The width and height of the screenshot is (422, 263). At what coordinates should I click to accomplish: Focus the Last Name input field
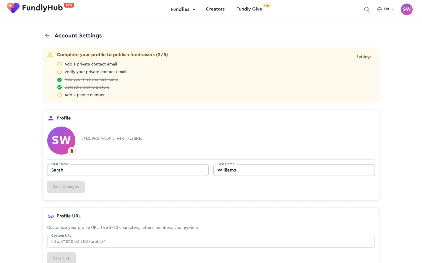pyautogui.click(x=294, y=170)
